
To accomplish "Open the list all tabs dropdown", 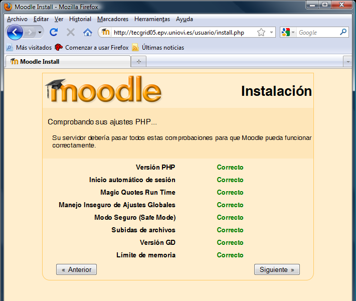I will (x=347, y=62).
